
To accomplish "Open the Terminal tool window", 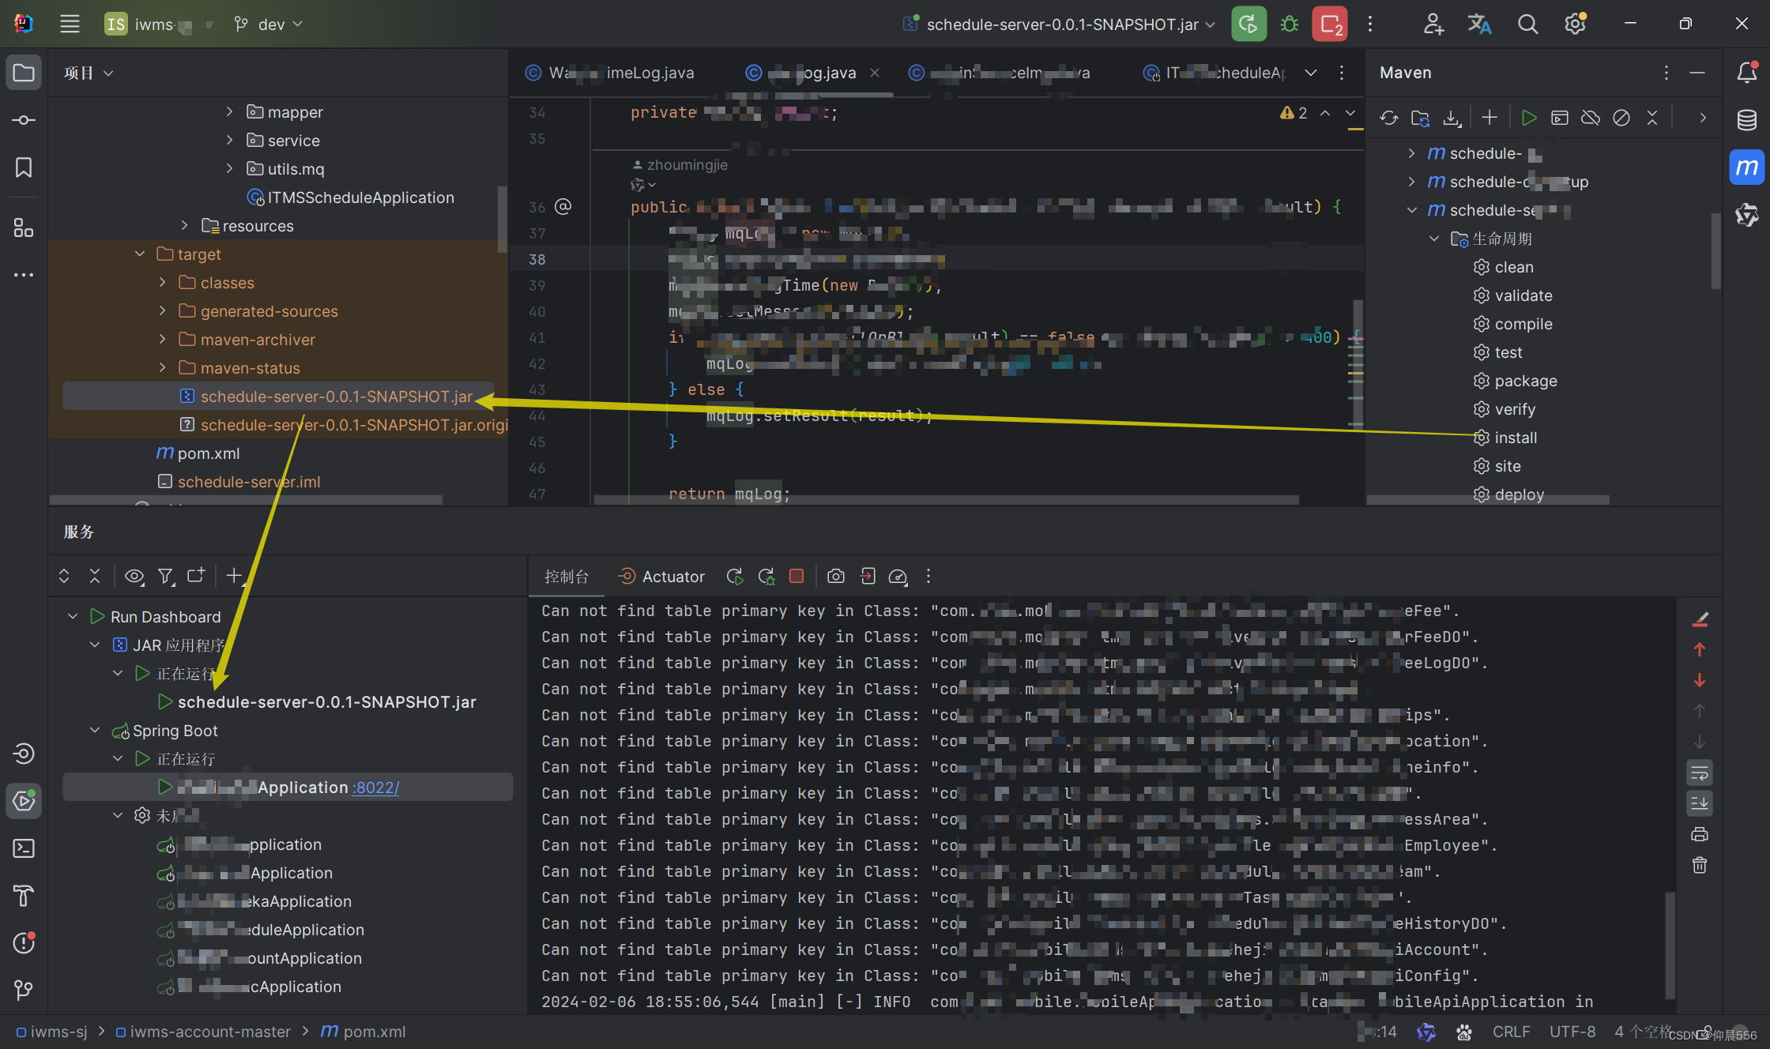I will pyautogui.click(x=24, y=848).
